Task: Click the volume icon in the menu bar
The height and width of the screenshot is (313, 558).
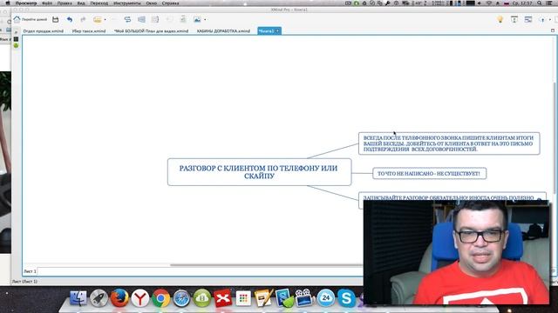Action: coord(480,3)
